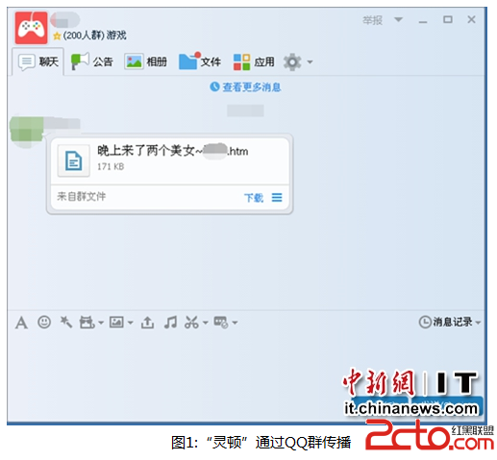Open the game group avatar icon

pyautogui.click(x=31, y=28)
